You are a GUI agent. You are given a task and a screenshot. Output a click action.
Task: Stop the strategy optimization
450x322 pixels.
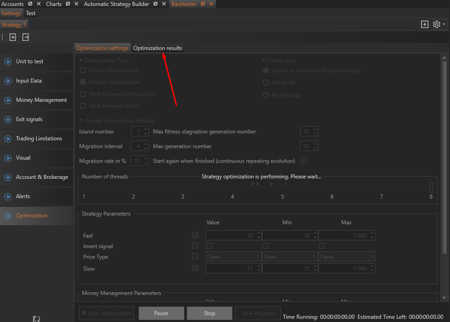click(x=209, y=313)
